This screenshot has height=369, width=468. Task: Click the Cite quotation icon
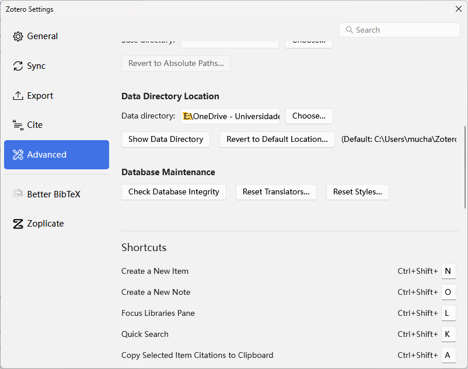tap(18, 125)
